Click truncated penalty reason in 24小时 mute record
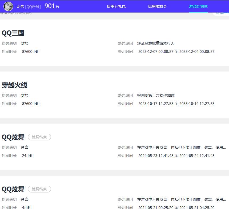229x221 pixels. (181, 147)
